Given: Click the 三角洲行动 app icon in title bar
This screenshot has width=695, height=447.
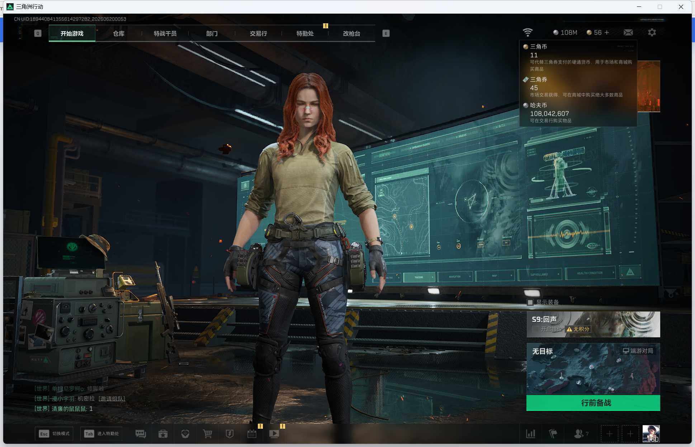Looking at the screenshot, I should point(10,7).
